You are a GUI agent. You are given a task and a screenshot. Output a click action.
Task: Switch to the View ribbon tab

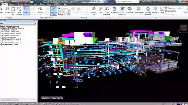[x=36, y=4]
